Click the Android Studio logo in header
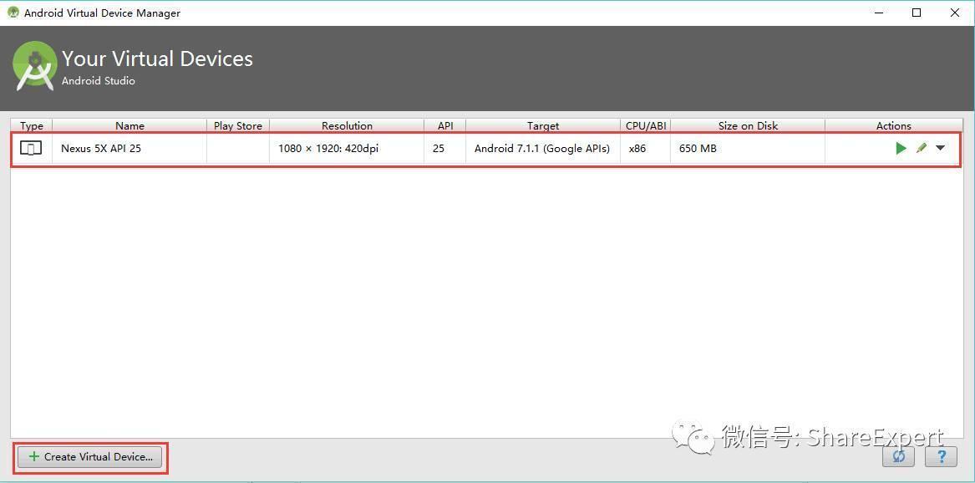Viewport: 975px width, 483px height. tap(35, 66)
